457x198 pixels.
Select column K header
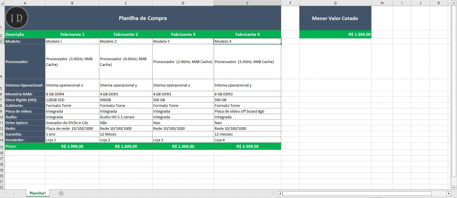pyautogui.click(x=439, y=3)
